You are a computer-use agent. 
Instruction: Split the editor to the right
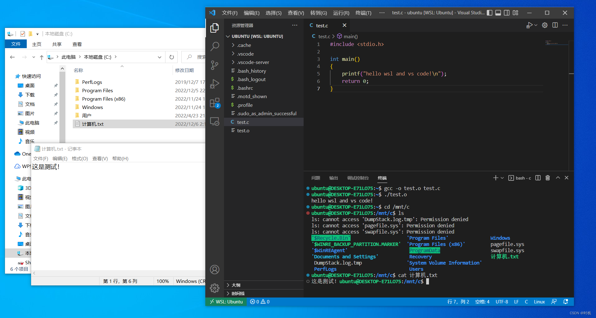[x=555, y=25]
